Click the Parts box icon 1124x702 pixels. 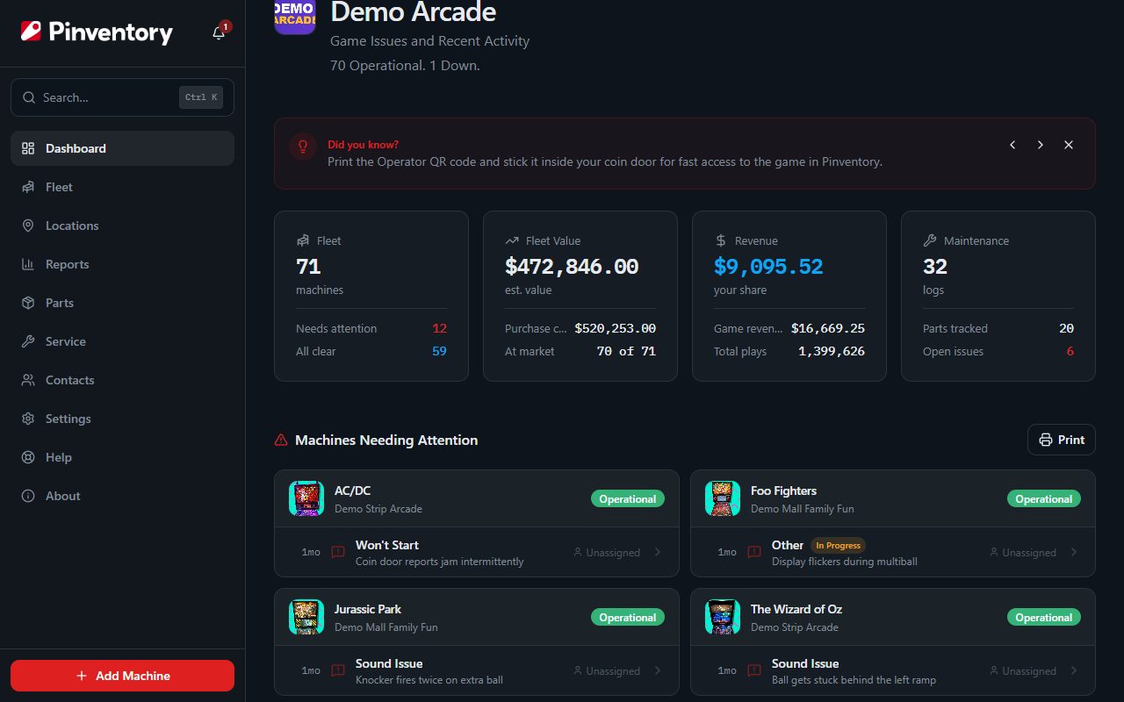pos(28,303)
